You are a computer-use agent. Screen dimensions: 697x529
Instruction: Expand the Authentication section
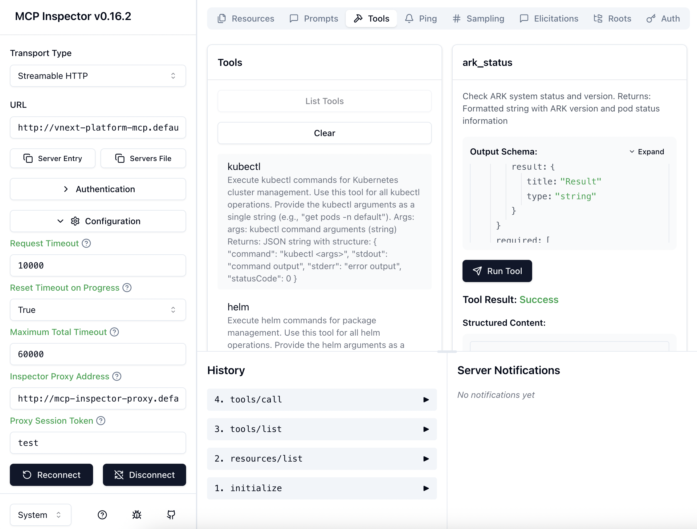pyautogui.click(x=98, y=189)
